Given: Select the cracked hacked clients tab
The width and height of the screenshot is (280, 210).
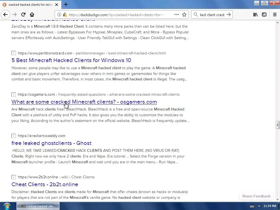Looking at the screenshot, I should (31, 5).
